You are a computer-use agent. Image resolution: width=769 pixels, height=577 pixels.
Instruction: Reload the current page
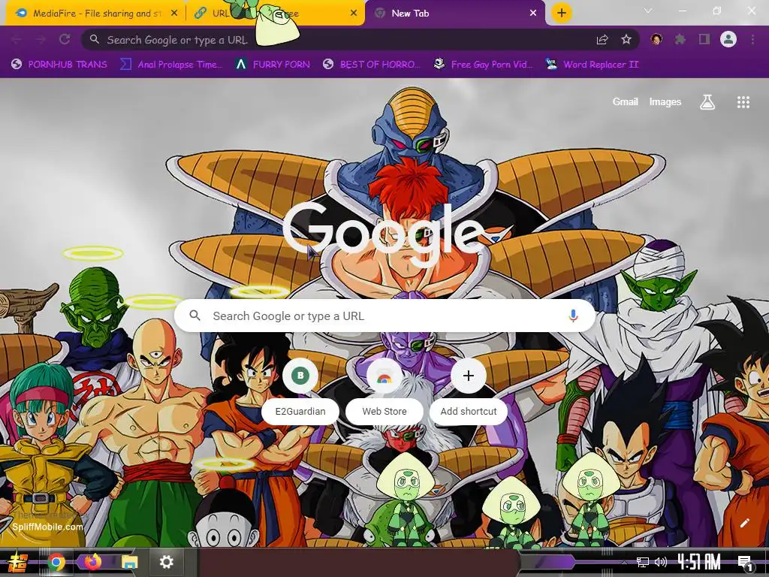[x=65, y=39]
